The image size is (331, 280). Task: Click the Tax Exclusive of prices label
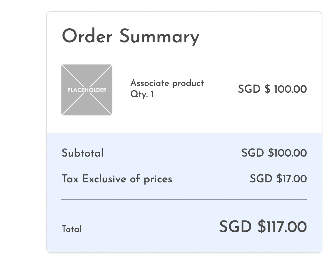pos(117,179)
